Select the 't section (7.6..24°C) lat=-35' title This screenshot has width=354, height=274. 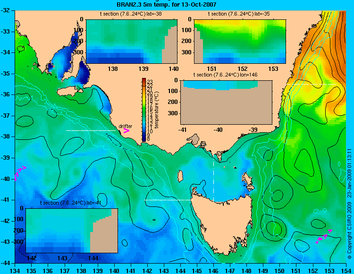(239, 14)
